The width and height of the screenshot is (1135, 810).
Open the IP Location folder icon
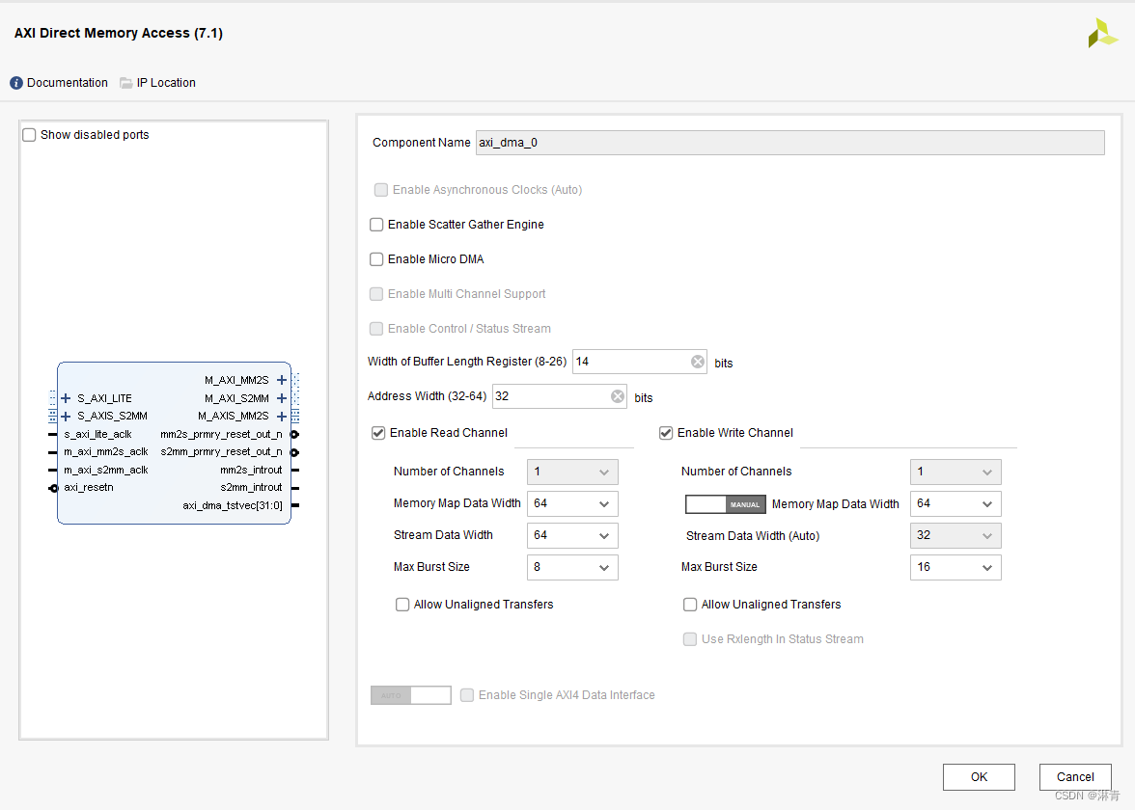125,83
